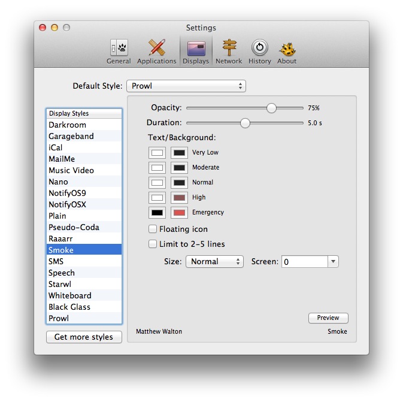Select Speech display style
The width and height of the screenshot is (403, 402).
pos(84,273)
